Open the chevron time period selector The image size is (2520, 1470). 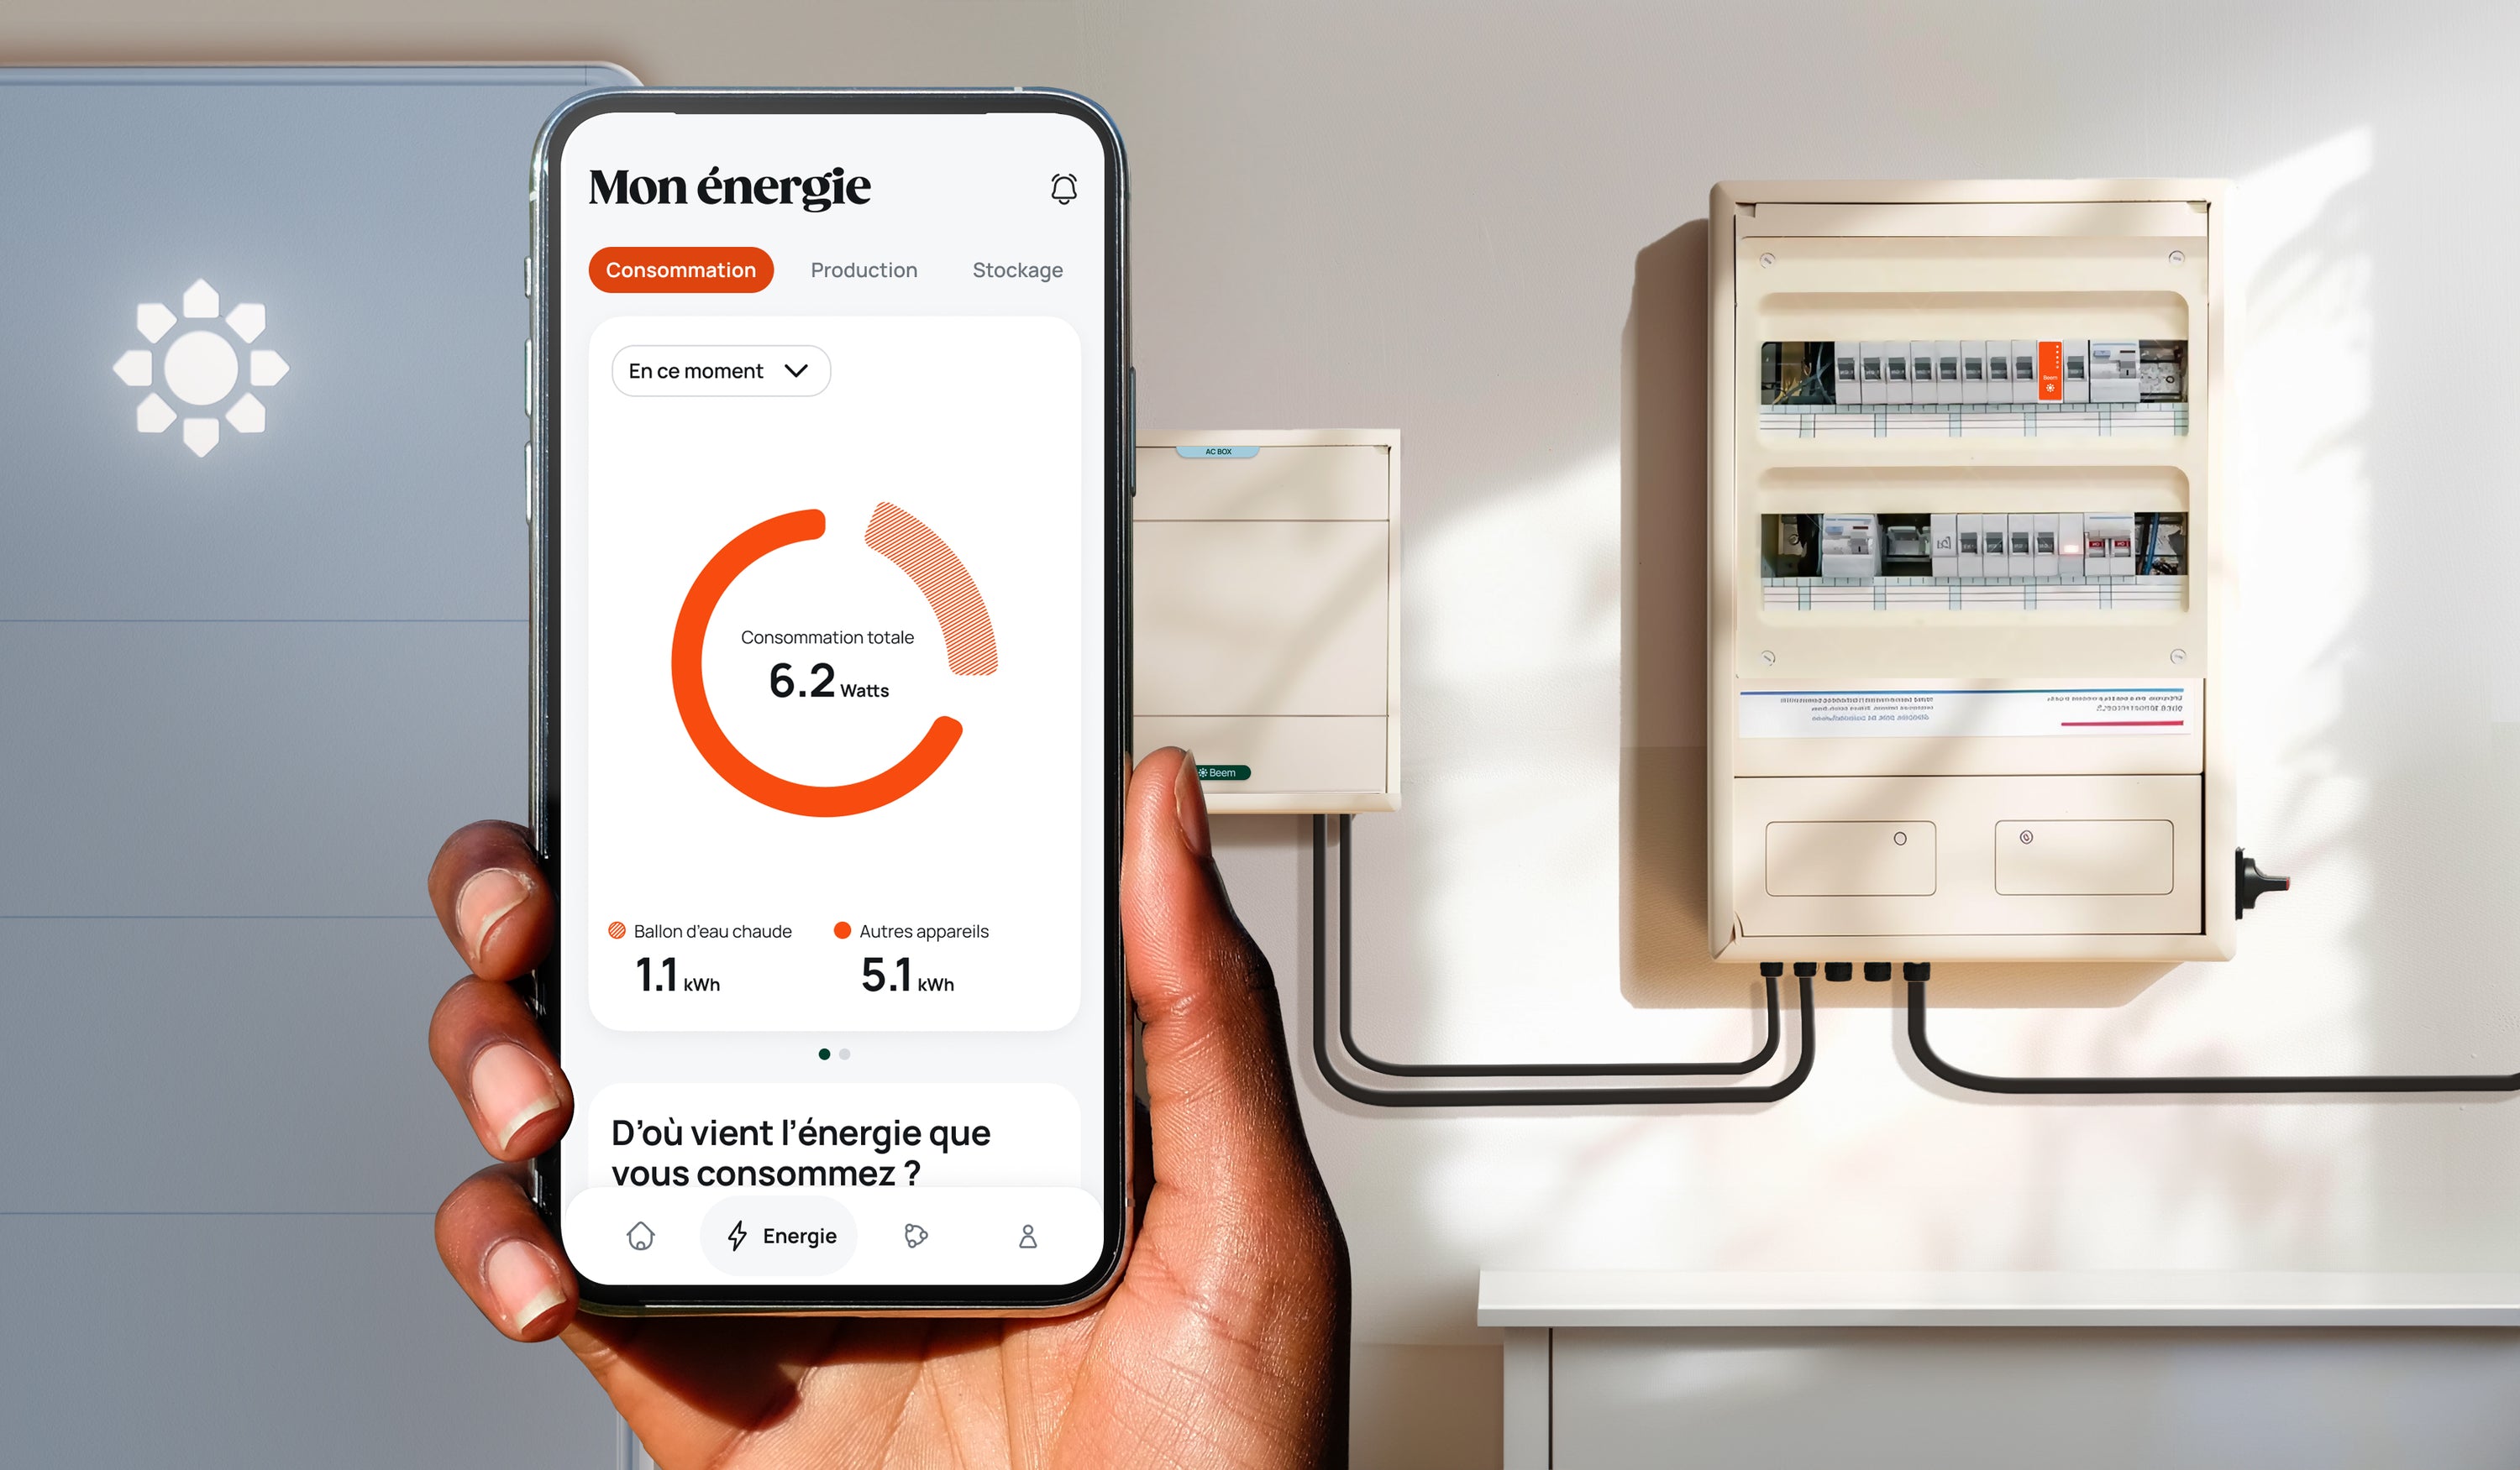tap(796, 369)
